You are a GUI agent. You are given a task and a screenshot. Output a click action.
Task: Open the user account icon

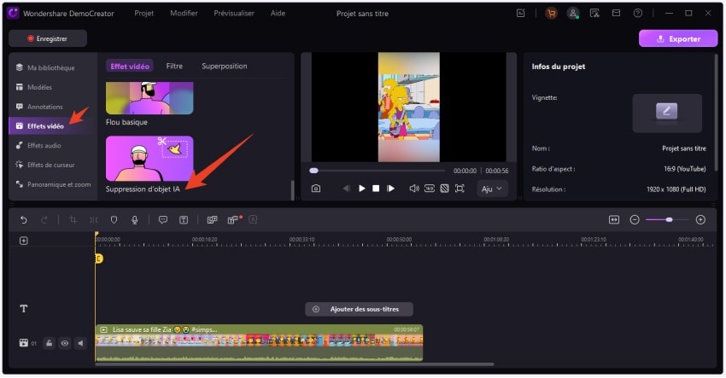573,14
